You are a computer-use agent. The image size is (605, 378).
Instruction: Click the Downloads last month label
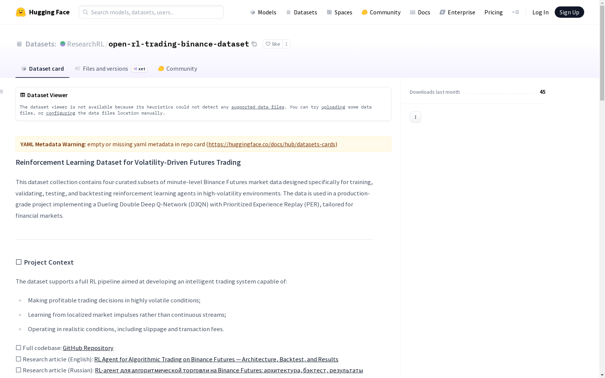[x=435, y=92]
